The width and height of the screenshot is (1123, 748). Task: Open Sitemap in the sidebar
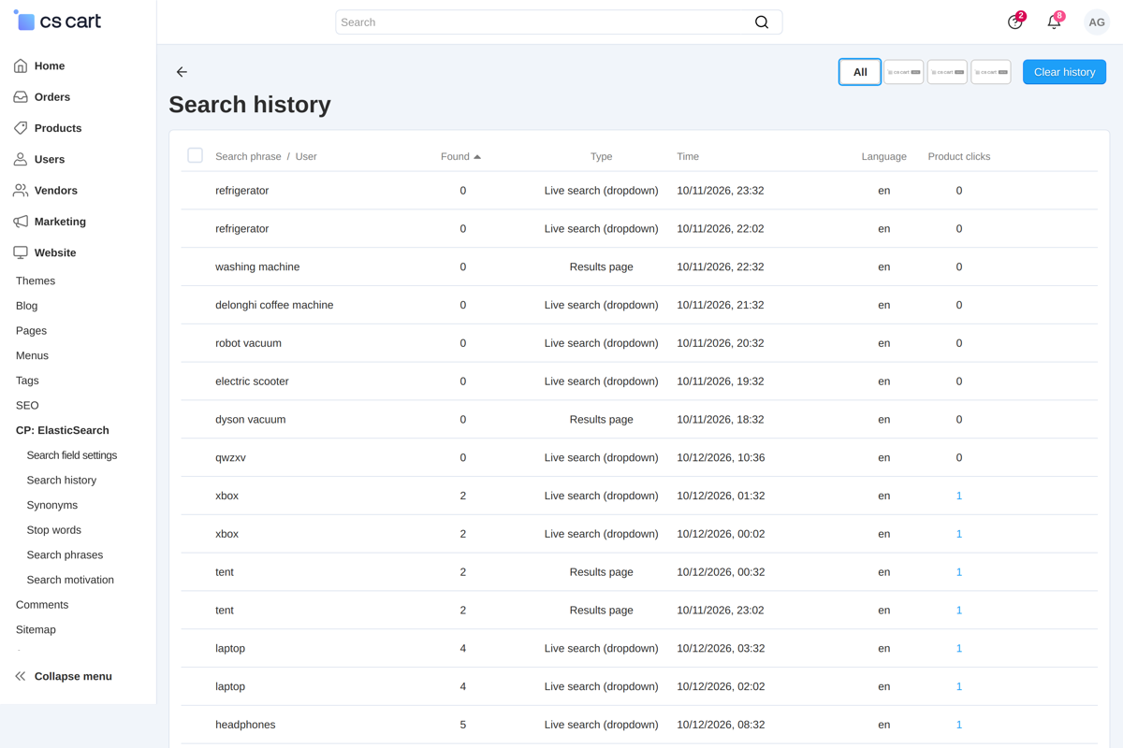coord(36,630)
